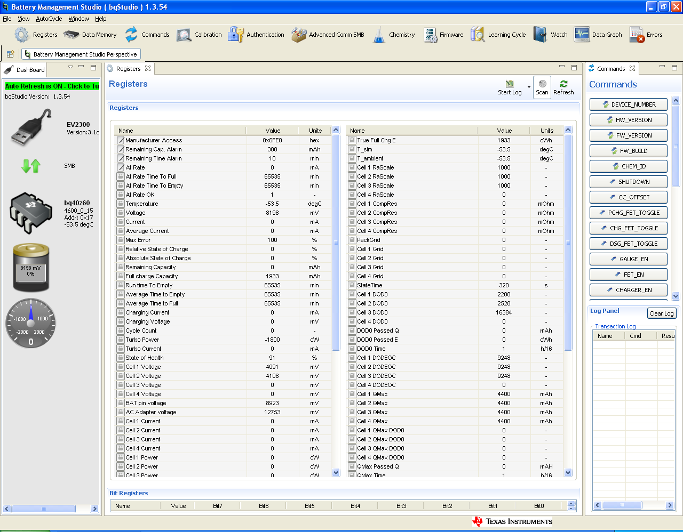The width and height of the screenshot is (683, 532).
Task: Select the Cell 1 QMax register row
Action: pos(455,394)
